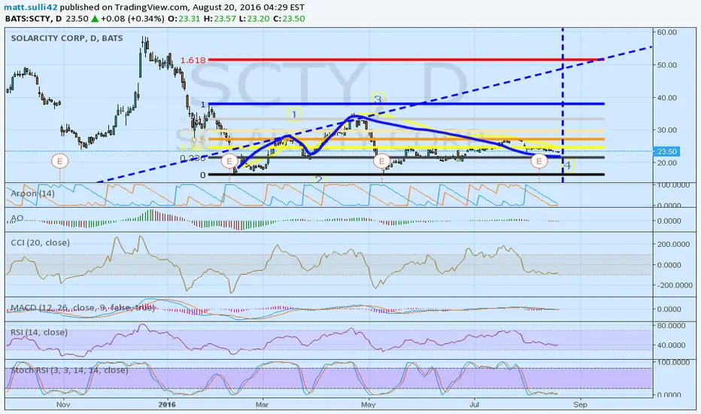Select the Aroon (14) indicator label

click(32, 193)
